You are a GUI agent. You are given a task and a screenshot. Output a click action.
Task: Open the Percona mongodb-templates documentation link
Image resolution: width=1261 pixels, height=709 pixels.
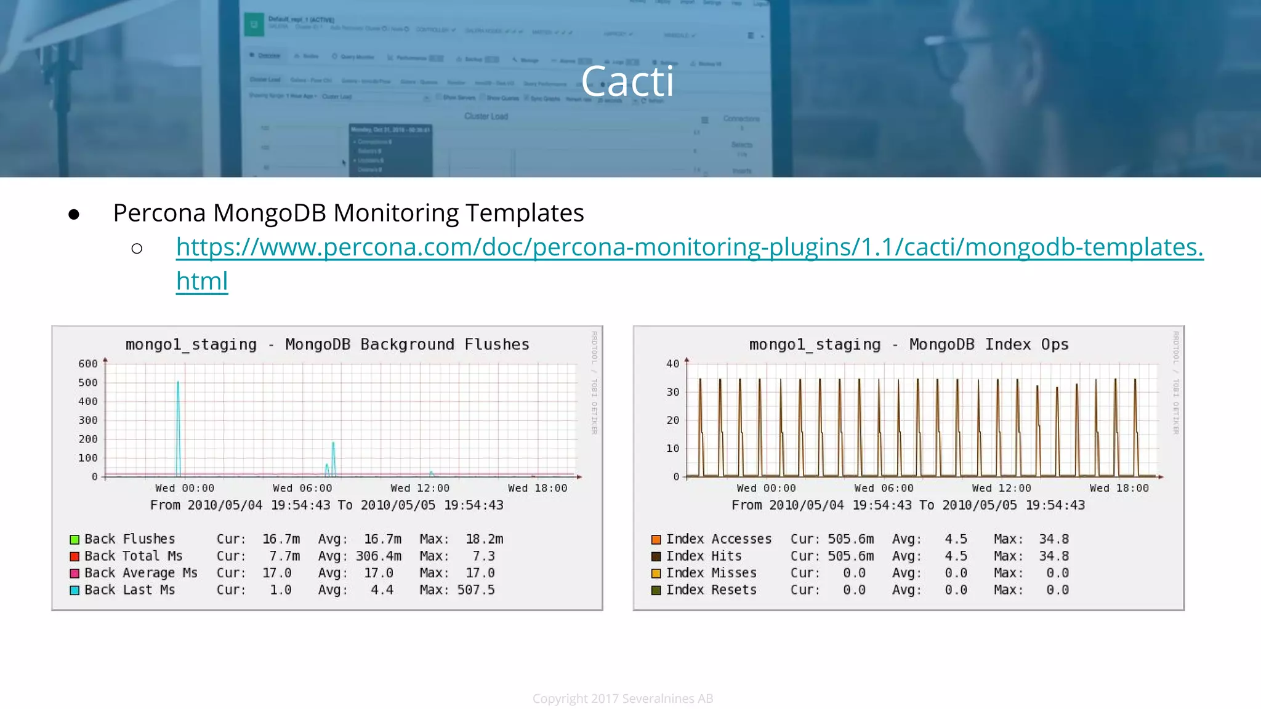[690, 263]
